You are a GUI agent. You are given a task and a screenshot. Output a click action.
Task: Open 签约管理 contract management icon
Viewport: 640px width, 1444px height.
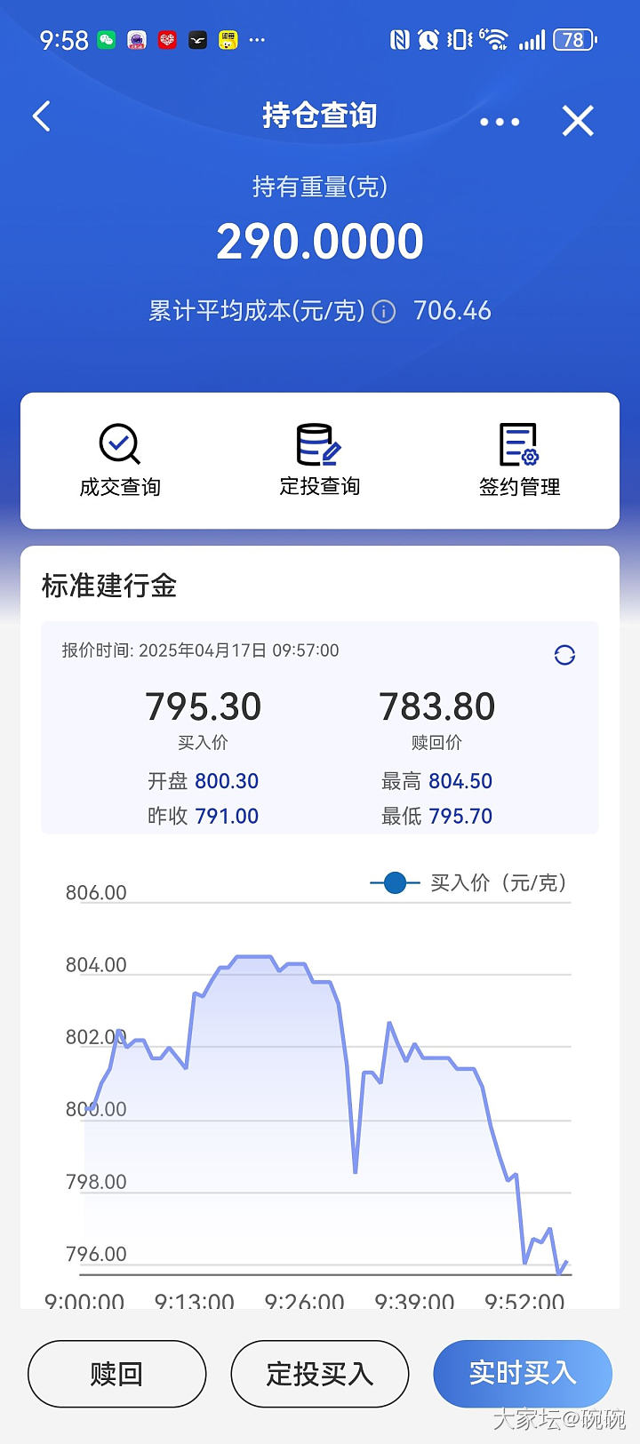tap(519, 444)
